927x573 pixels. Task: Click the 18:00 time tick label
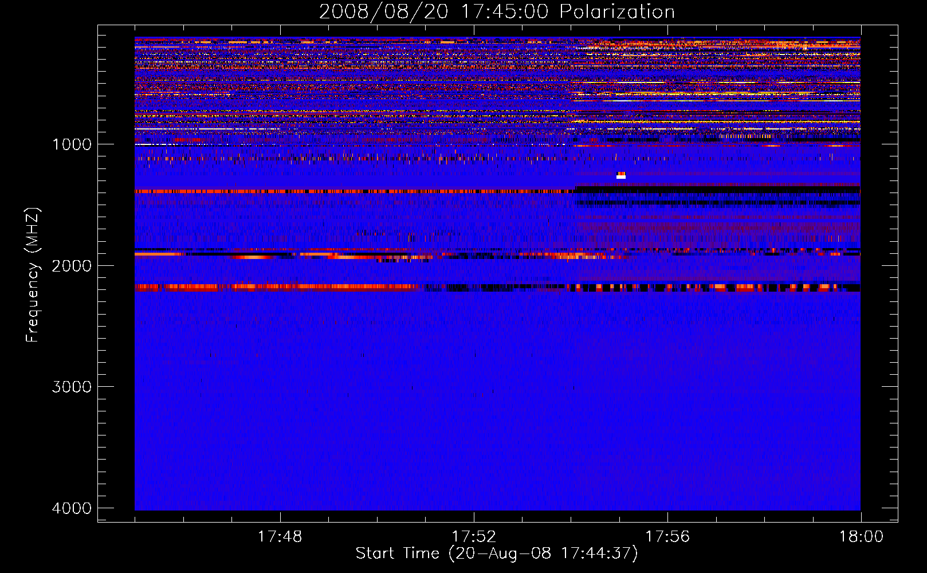(861, 537)
